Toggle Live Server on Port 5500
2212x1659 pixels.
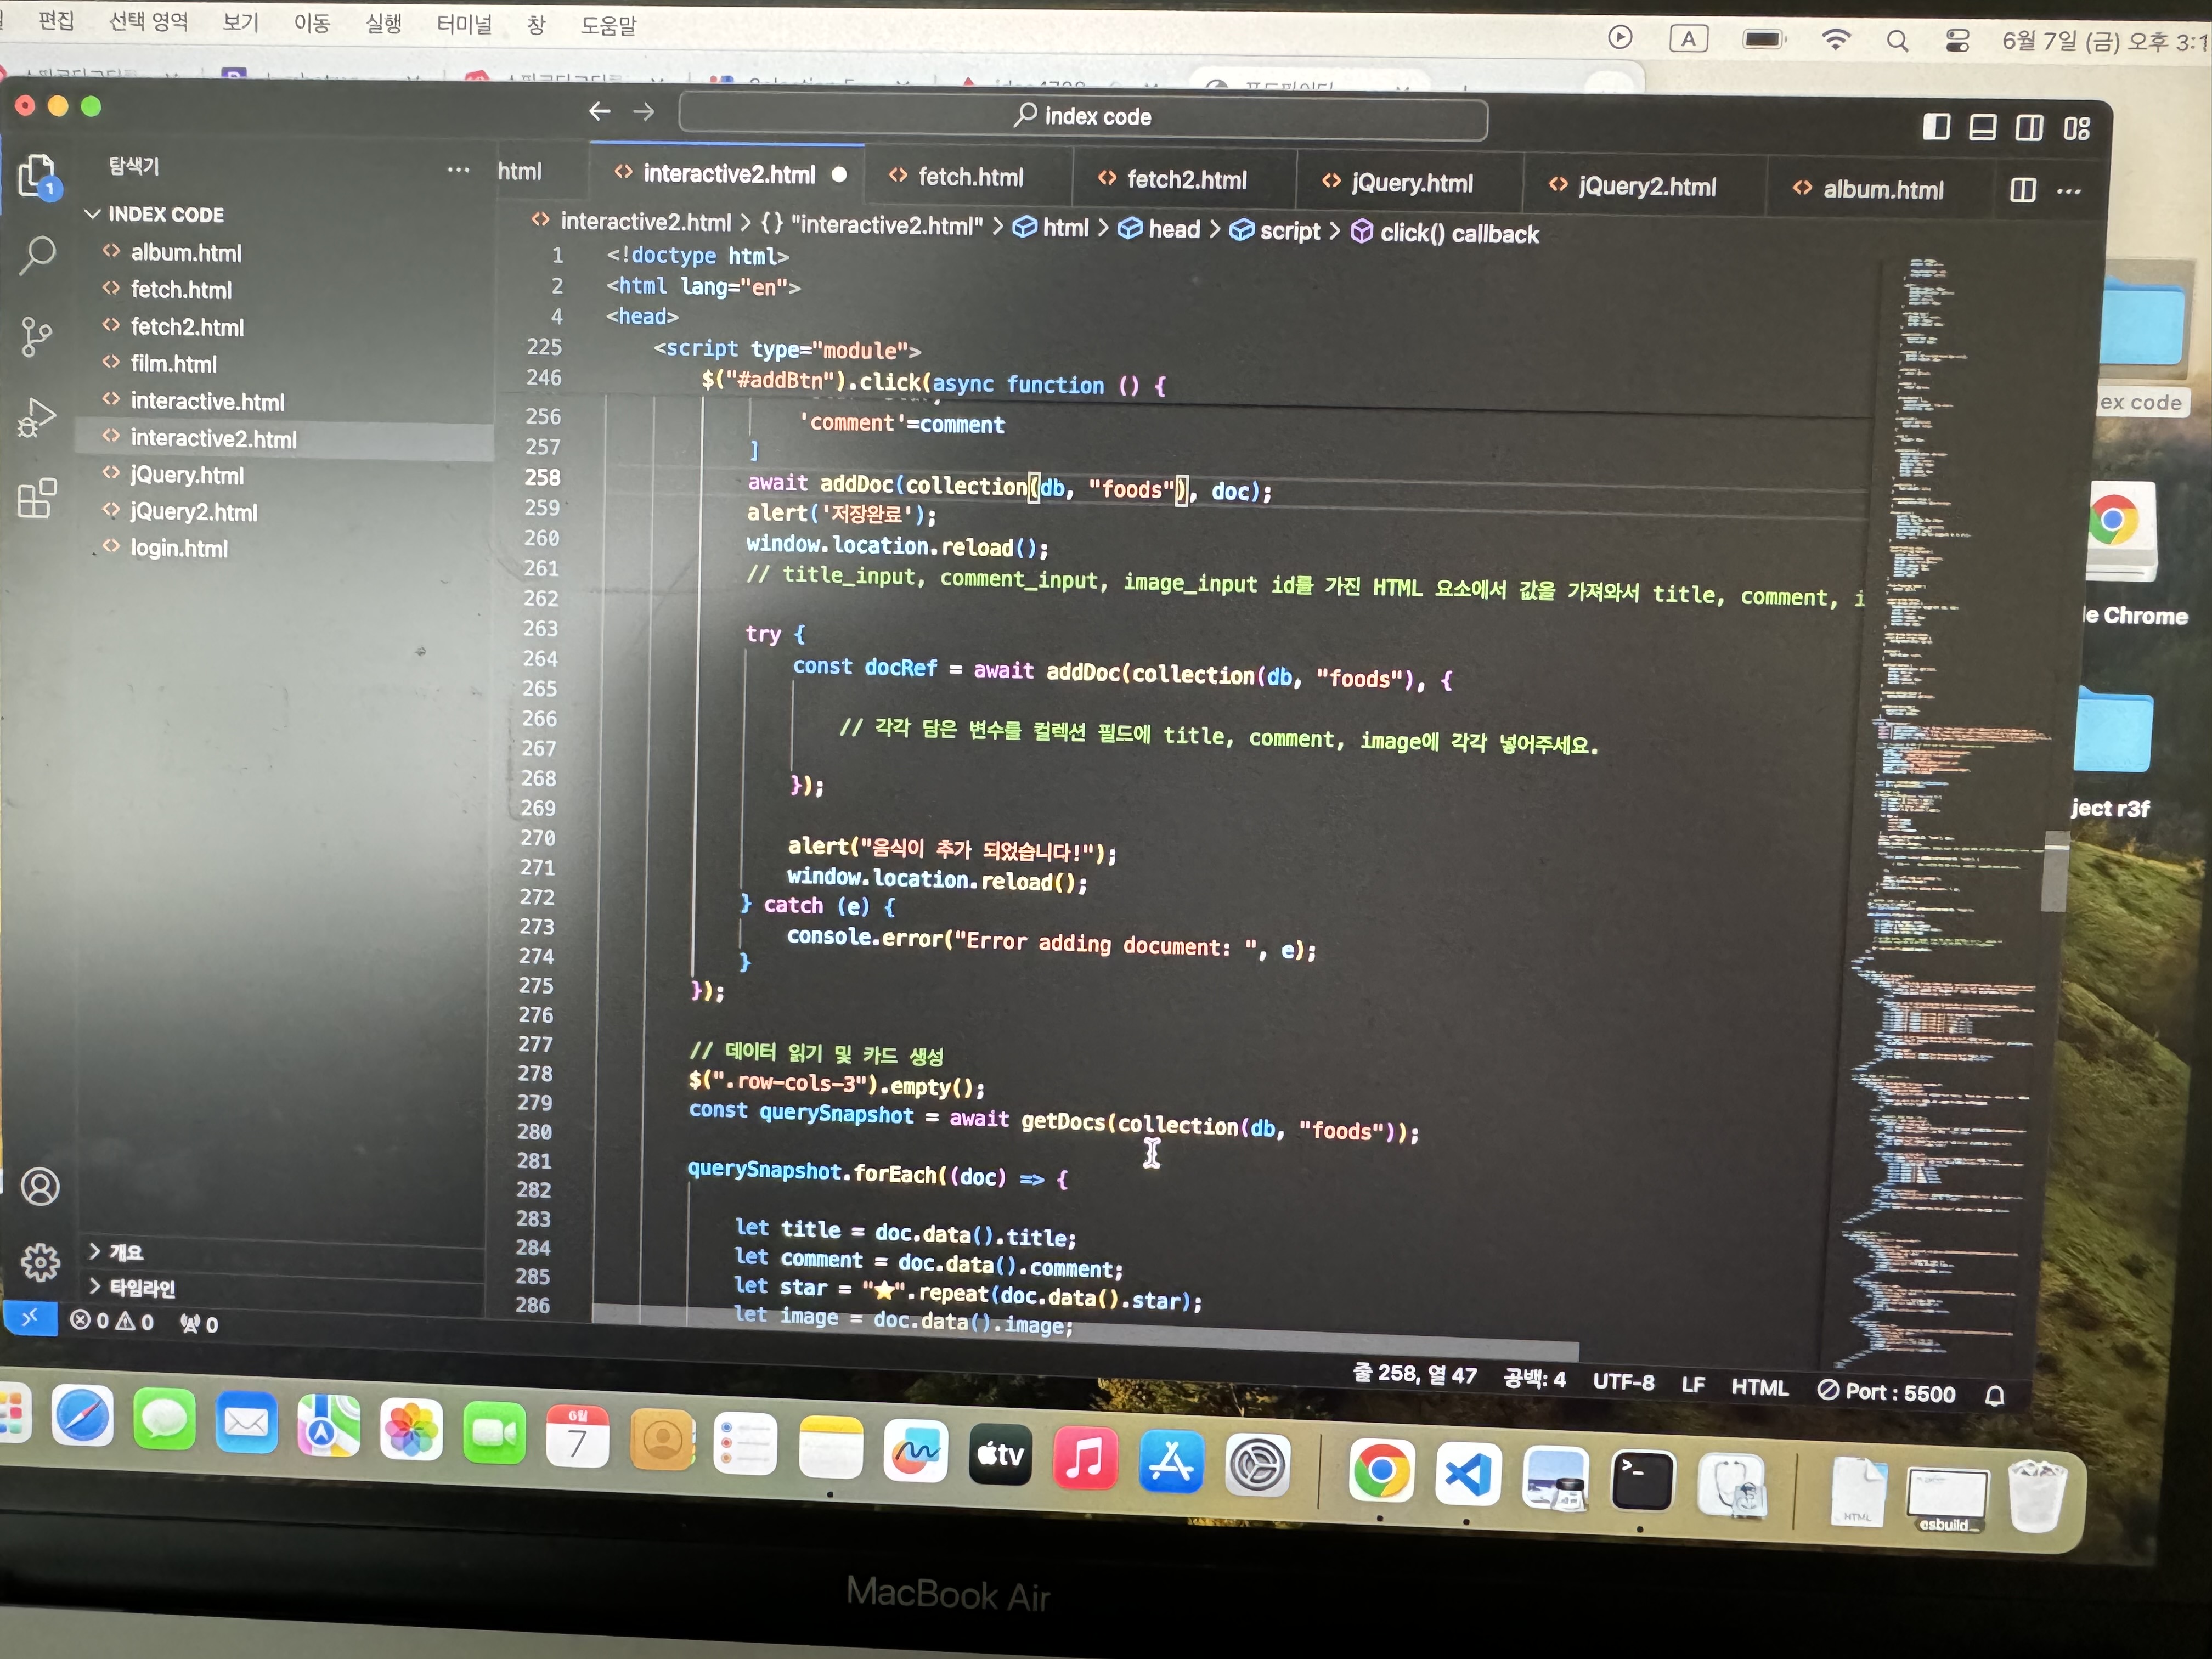tap(1886, 1392)
